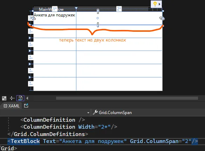
Task: Click the scroll-left arrow beside scrollbar
Action: [27, 98]
